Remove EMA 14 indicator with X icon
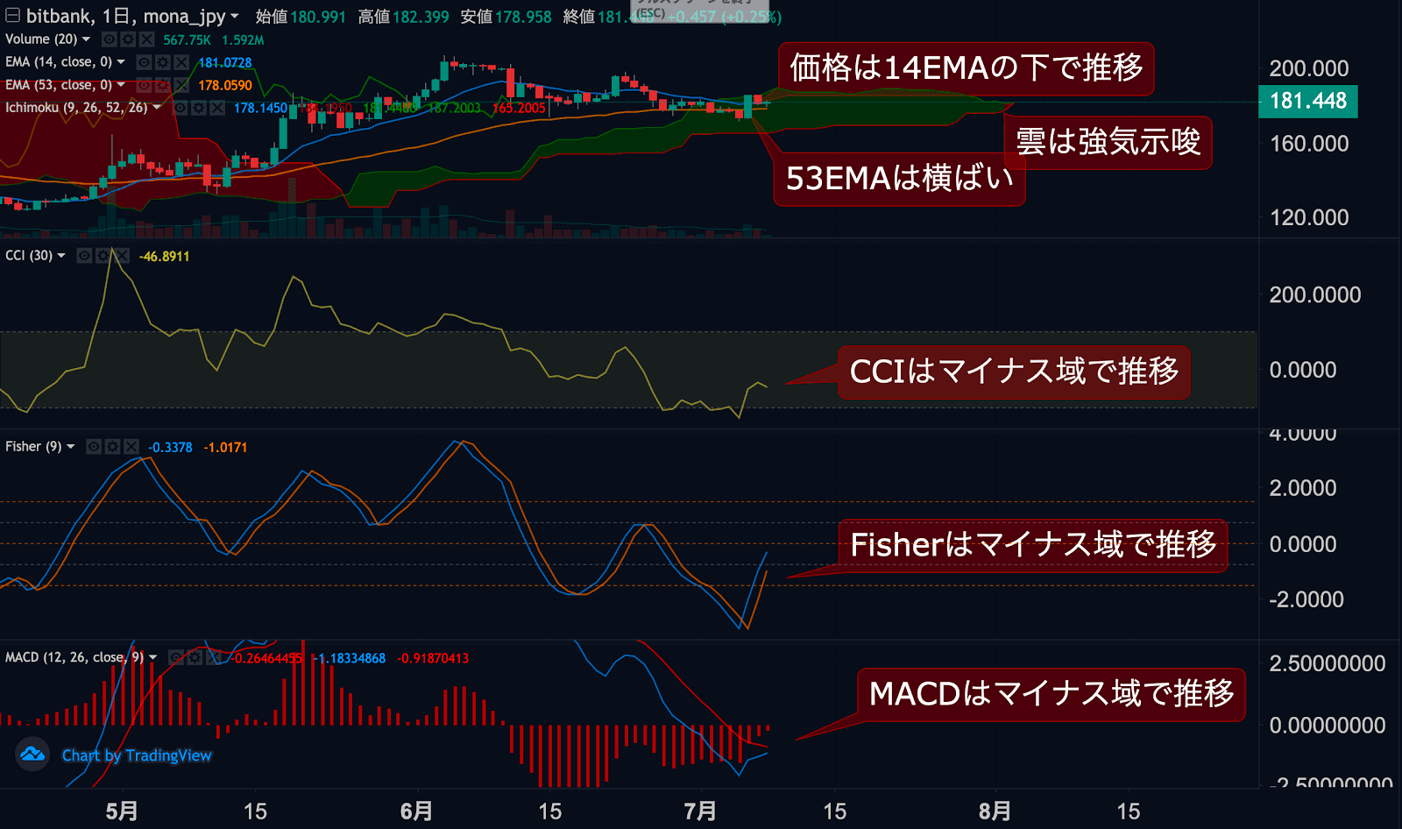Viewport: 1402px width, 829px height. [181, 62]
